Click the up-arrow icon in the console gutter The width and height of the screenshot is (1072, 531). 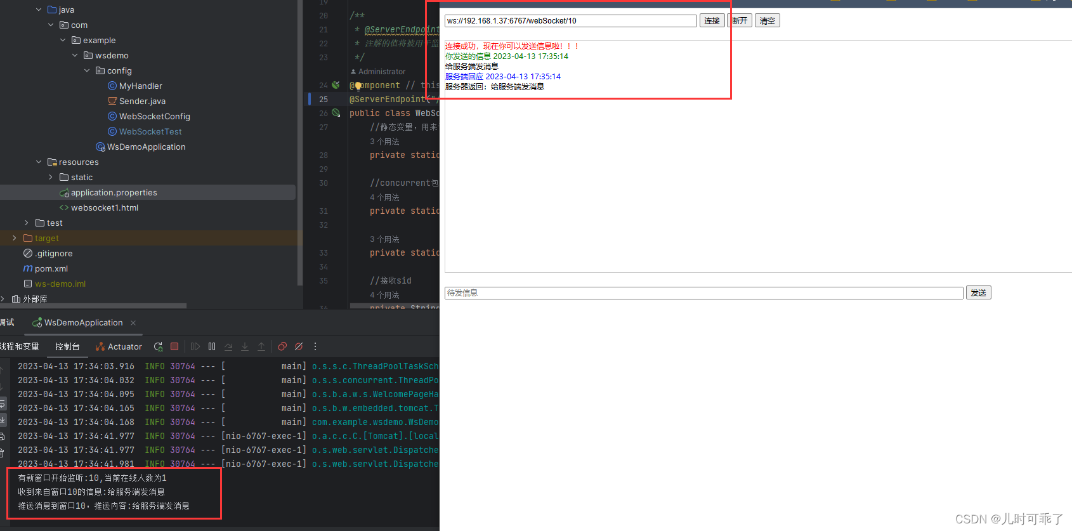click(x=3, y=370)
